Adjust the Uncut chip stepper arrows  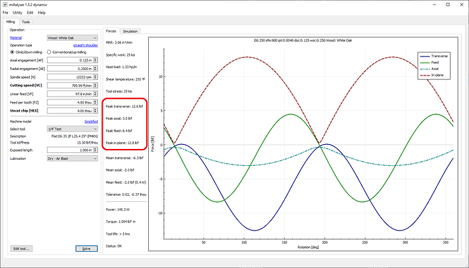(x=95, y=111)
